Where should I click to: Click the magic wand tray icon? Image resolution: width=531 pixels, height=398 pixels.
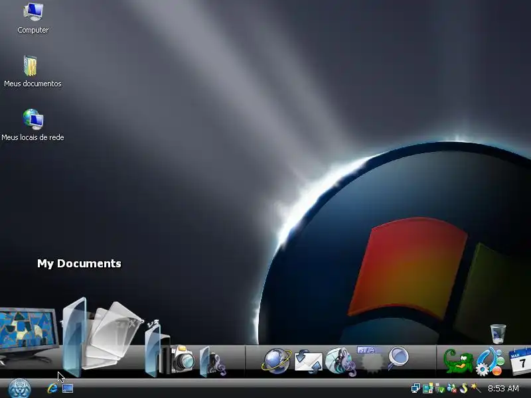point(476,388)
